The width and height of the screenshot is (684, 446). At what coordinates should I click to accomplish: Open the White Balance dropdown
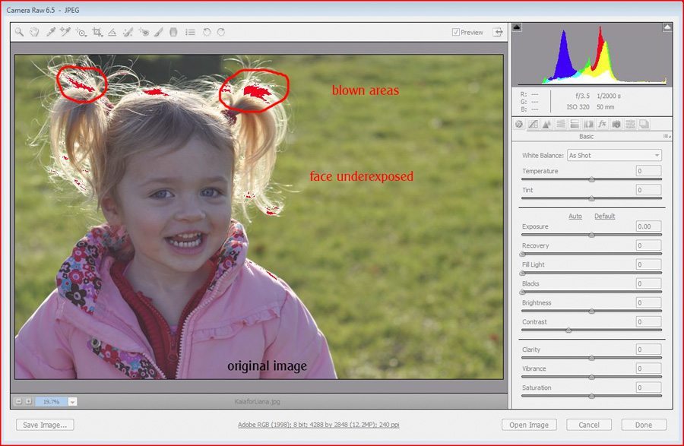point(615,155)
